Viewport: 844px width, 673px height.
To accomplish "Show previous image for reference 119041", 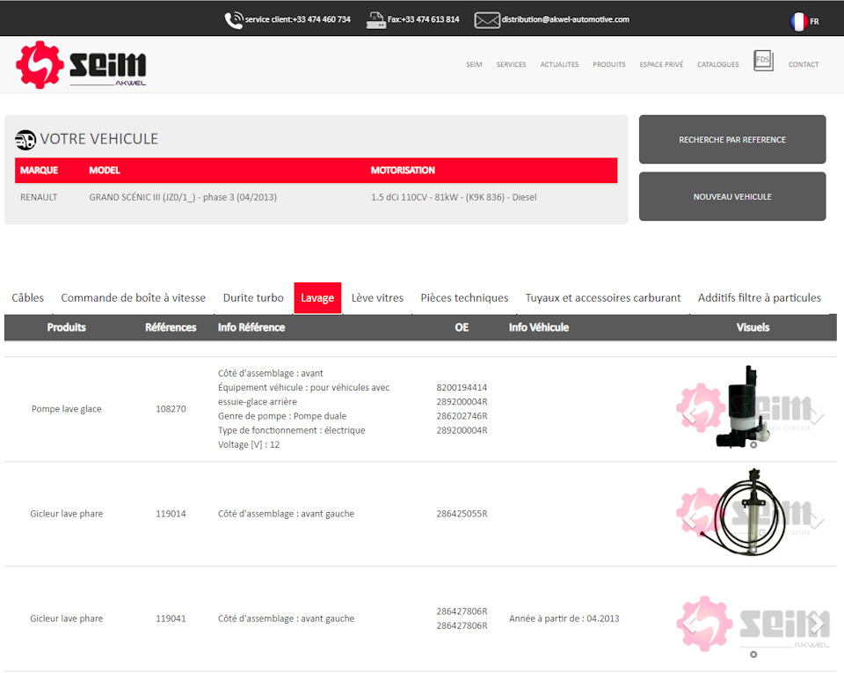I will (689, 625).
